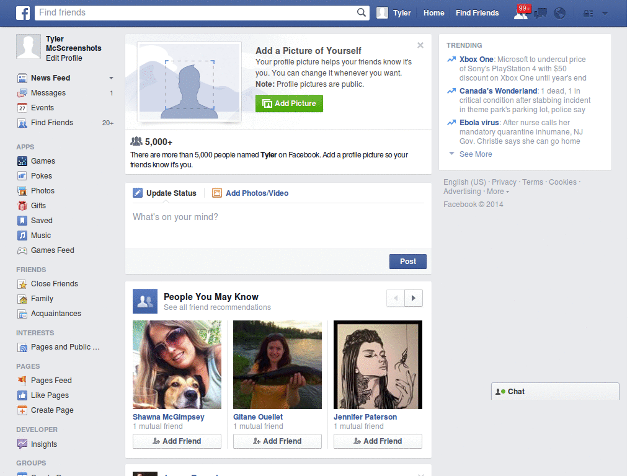
Task: Open Gitane Ouellet's profile photo
Action: click(x=277, y=364)
